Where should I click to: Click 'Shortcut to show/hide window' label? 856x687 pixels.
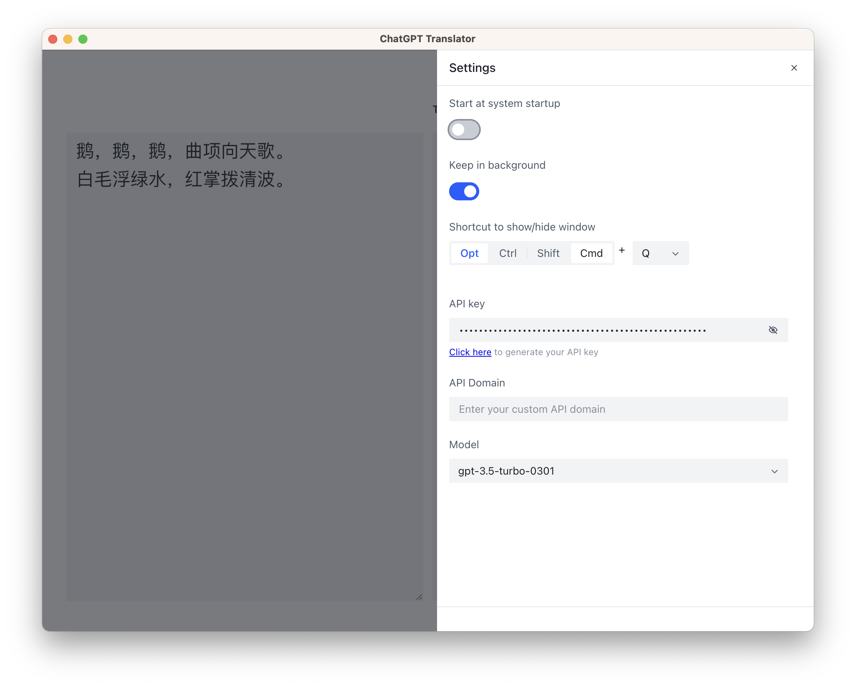pyautogui.click(x=522, y=227)
